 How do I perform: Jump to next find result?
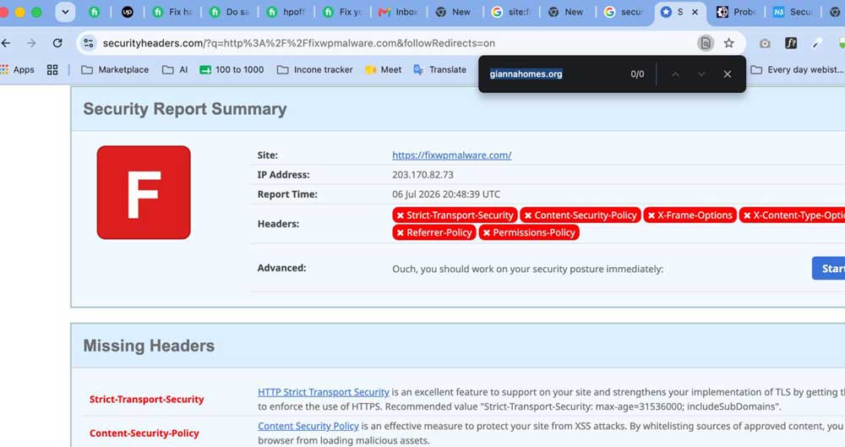(x=701, y=74)
